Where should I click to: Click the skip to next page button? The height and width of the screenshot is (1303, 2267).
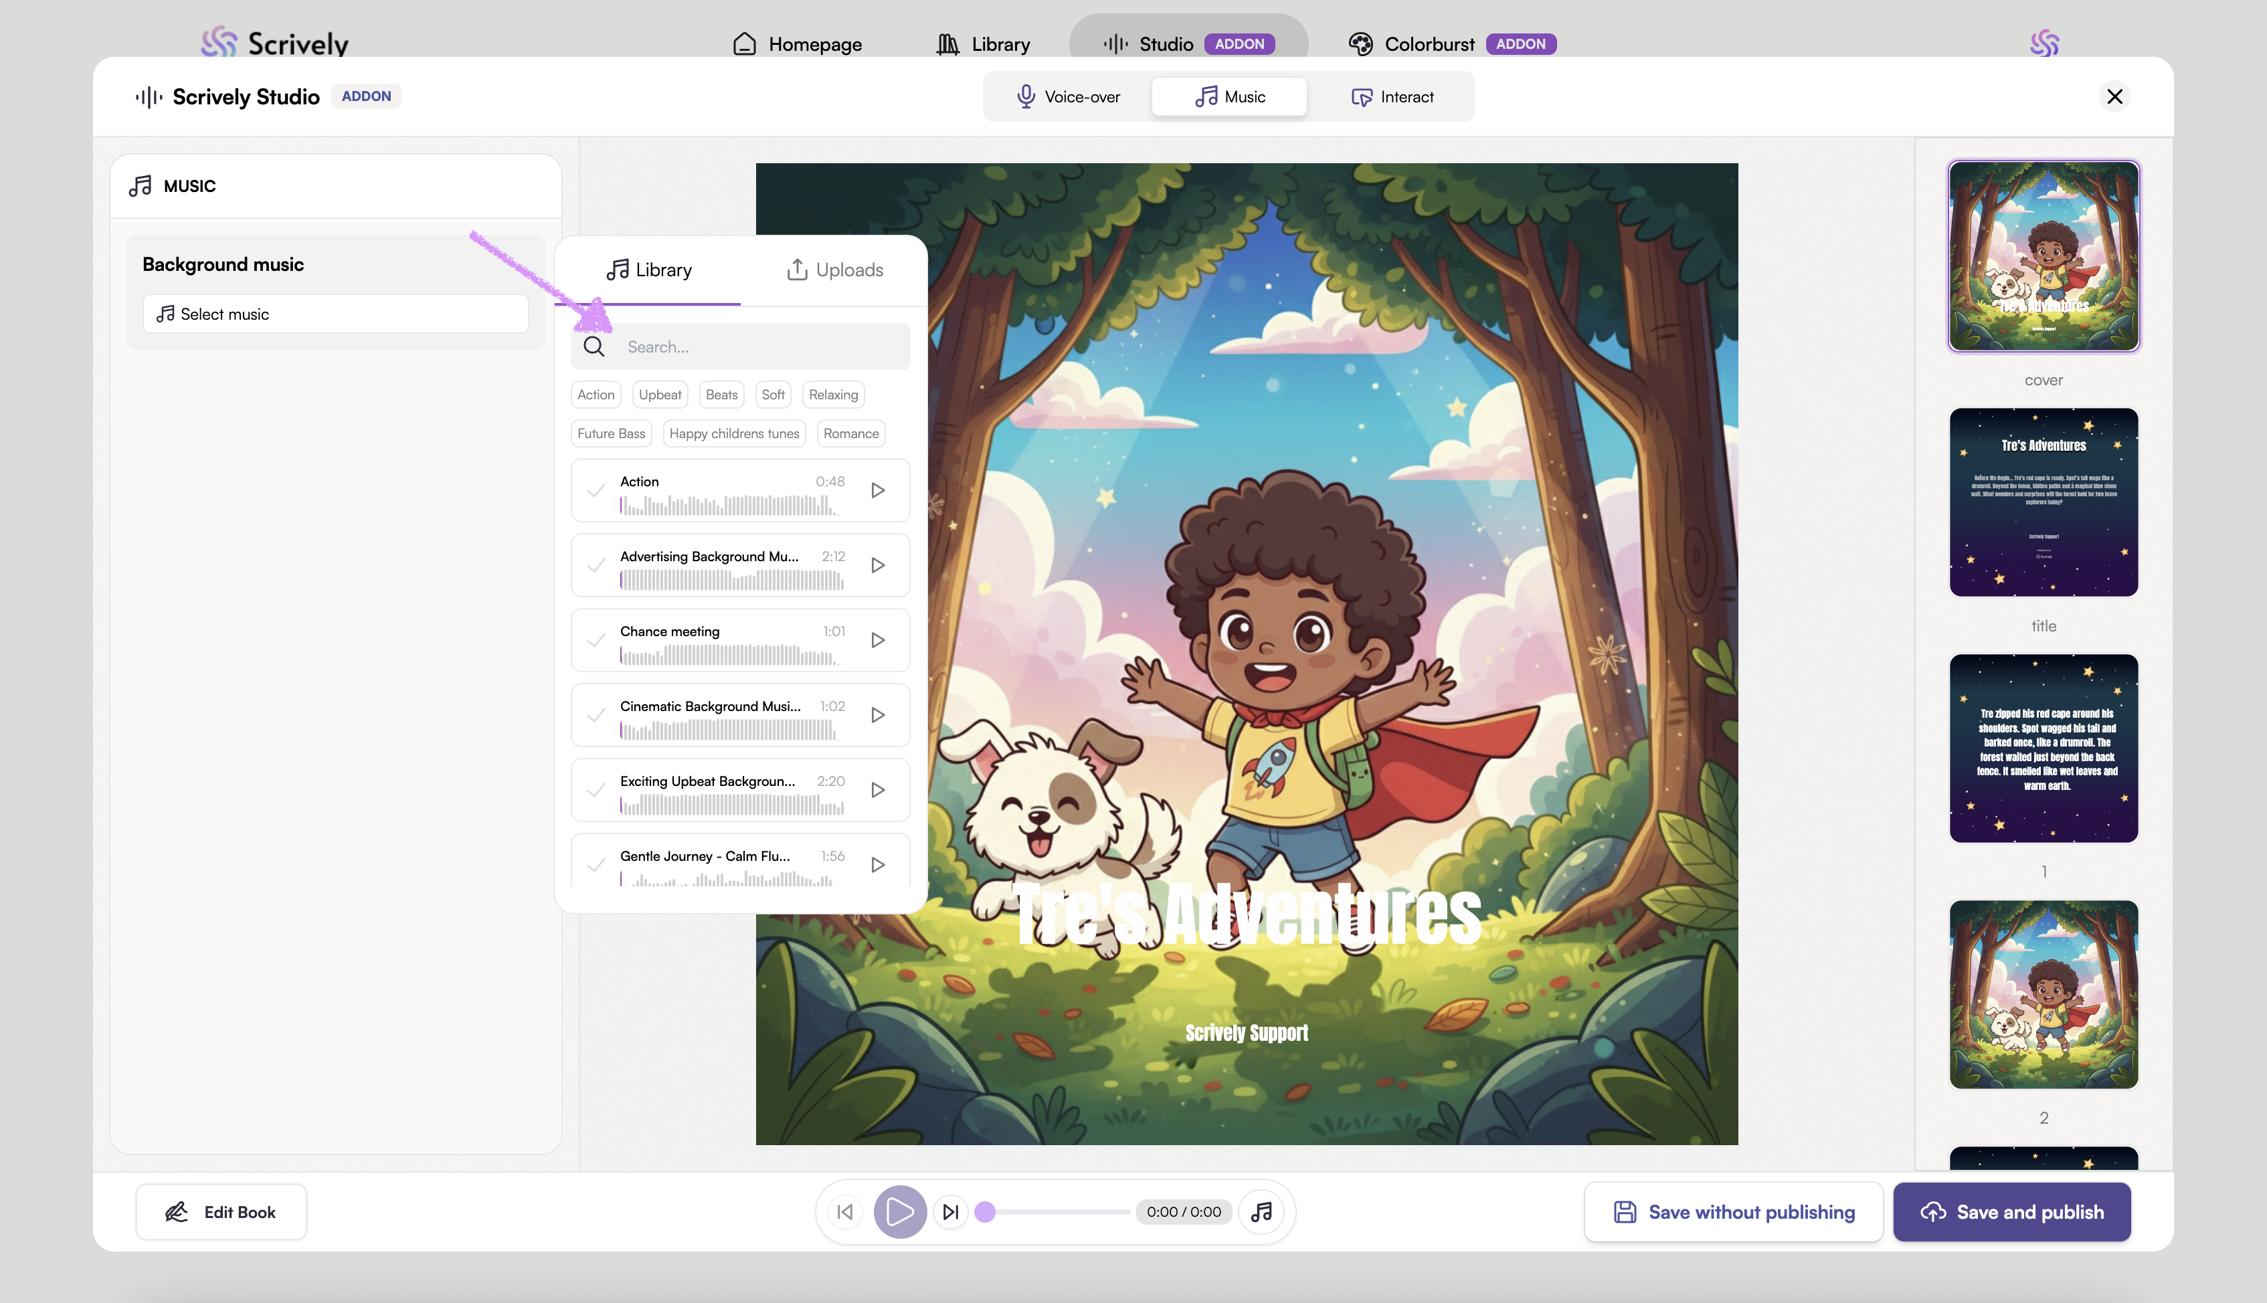[950, 1212]
